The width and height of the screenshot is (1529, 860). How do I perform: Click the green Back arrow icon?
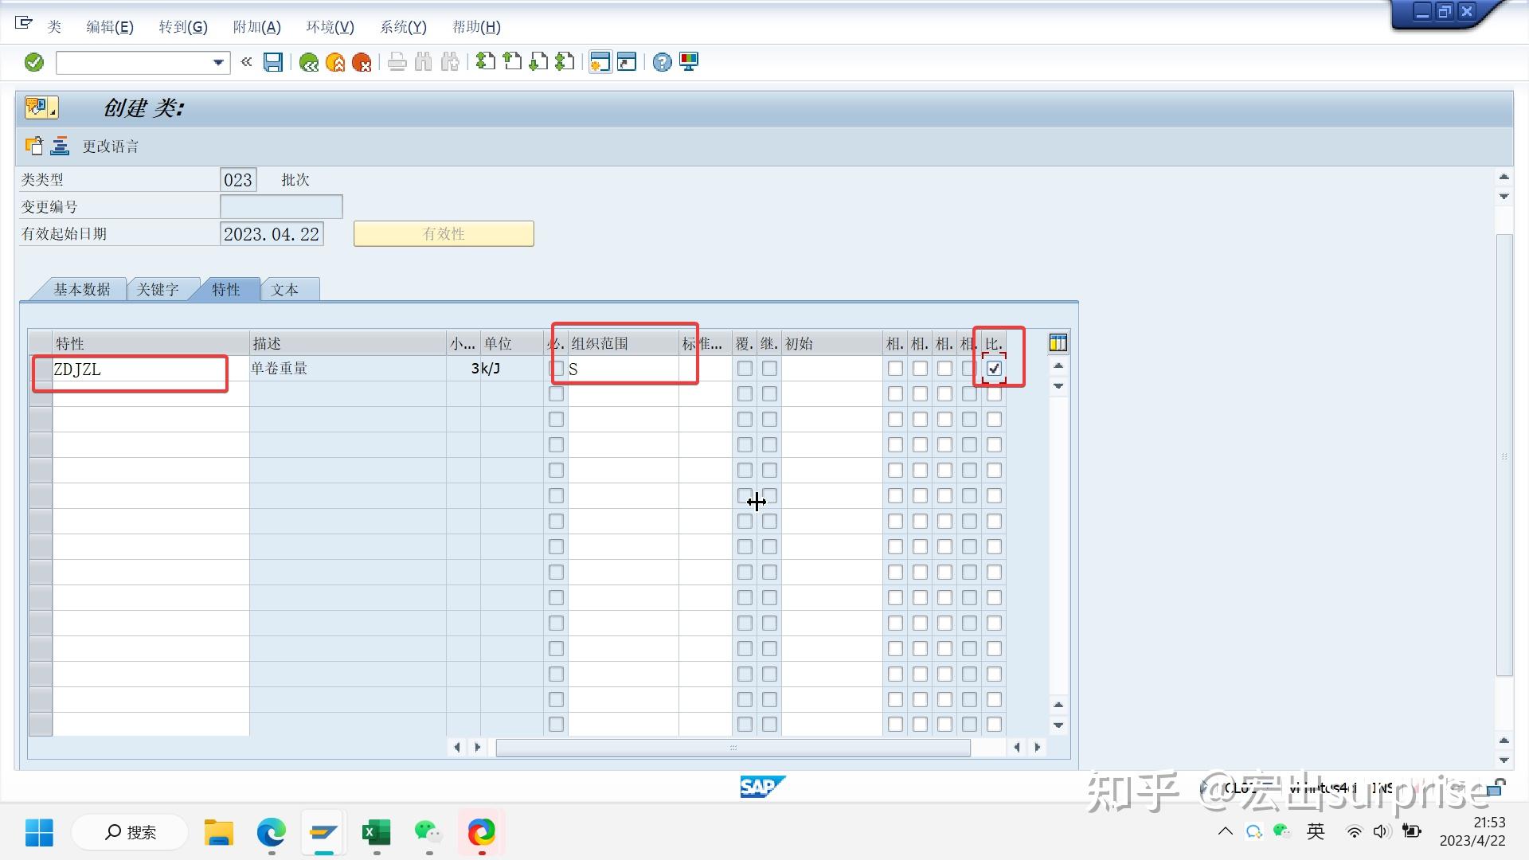(x=309, y=62)
